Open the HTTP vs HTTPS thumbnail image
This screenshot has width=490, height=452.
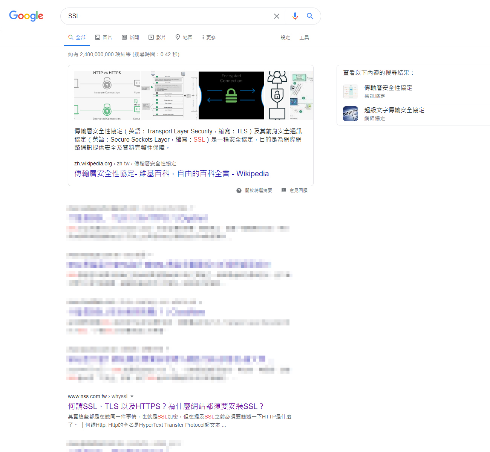(107, 96)
